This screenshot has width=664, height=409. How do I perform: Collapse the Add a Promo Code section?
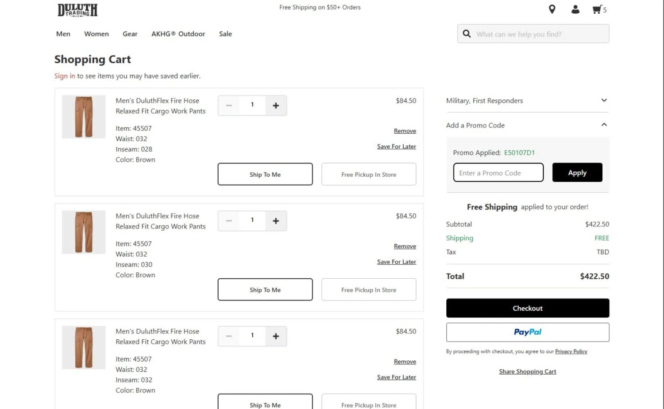tap(604, 125)
